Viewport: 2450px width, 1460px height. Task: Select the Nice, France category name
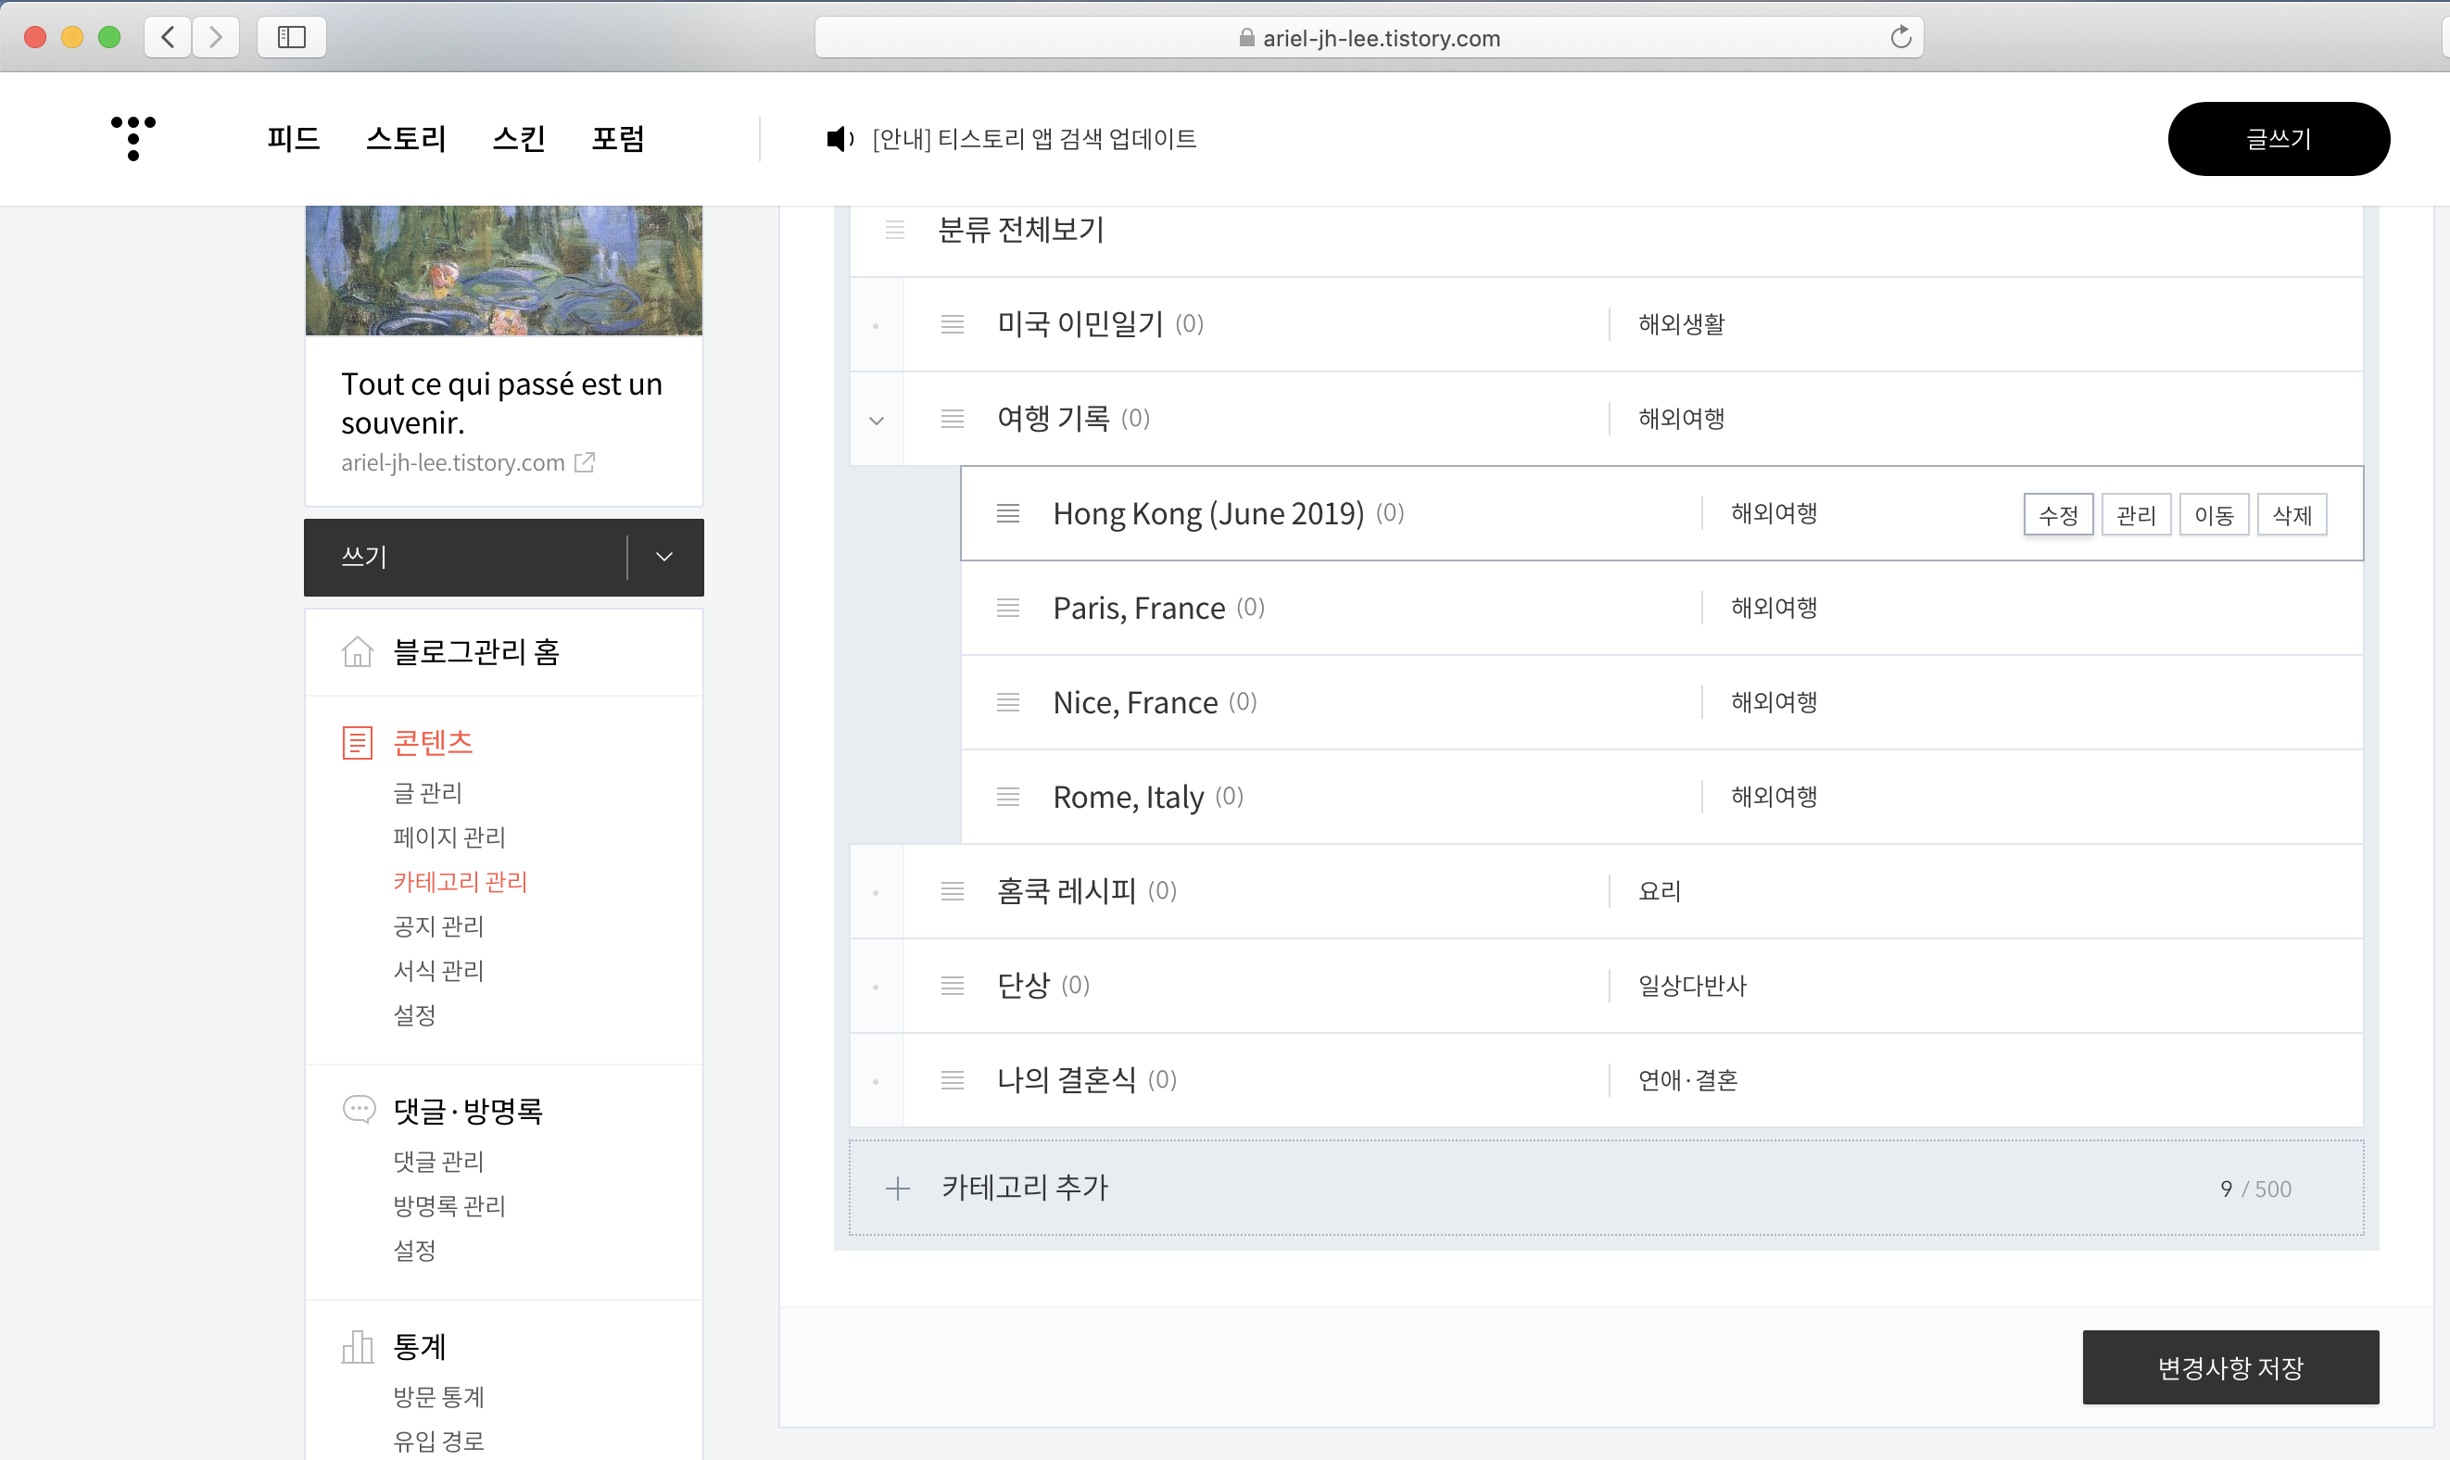pos(1134,702)
